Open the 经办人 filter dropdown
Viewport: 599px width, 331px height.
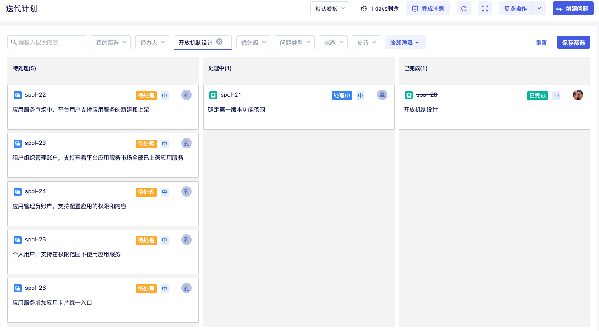pyautogui.click(x=152, y=42)
